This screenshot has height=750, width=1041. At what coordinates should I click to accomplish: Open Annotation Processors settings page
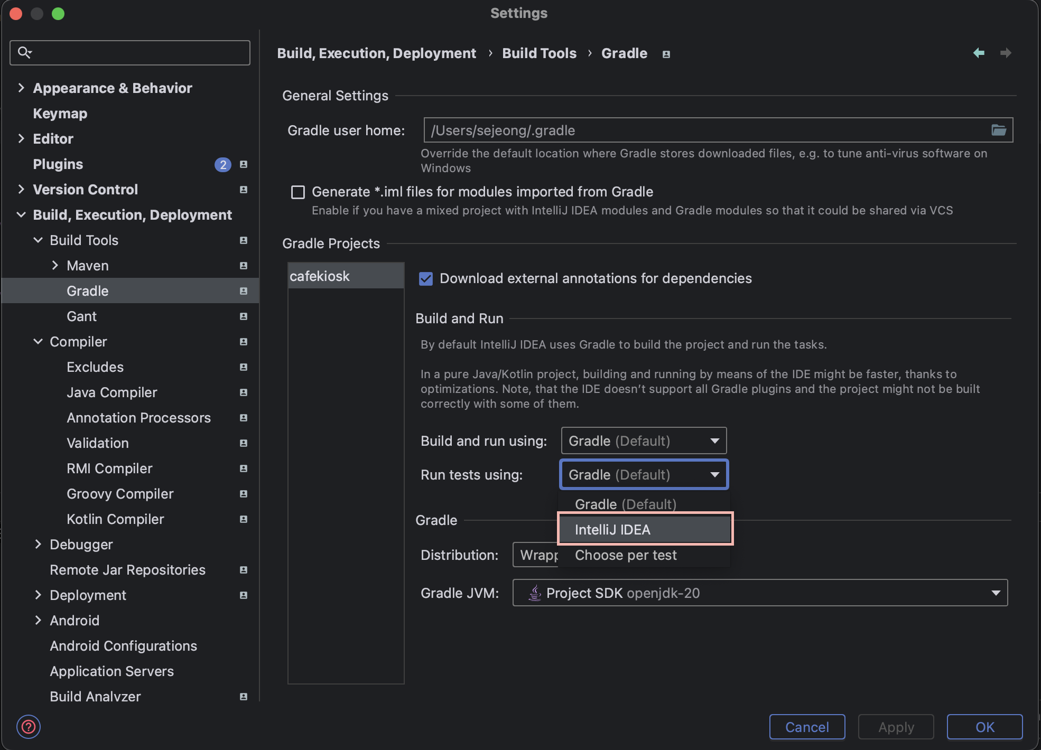[138, 418]
